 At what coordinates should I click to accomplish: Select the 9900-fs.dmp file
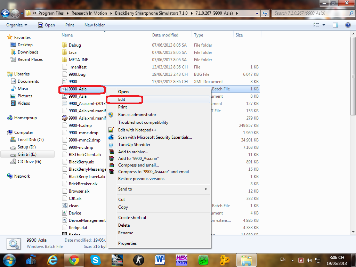pyautogui.click(x=80, y=125)
